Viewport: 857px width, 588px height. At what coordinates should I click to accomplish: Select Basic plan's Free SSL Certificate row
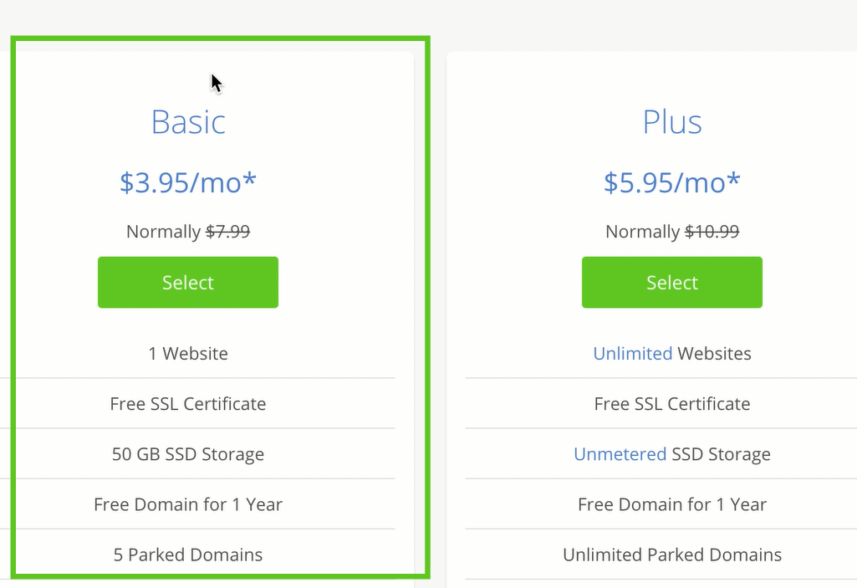(x=187, y=403)
